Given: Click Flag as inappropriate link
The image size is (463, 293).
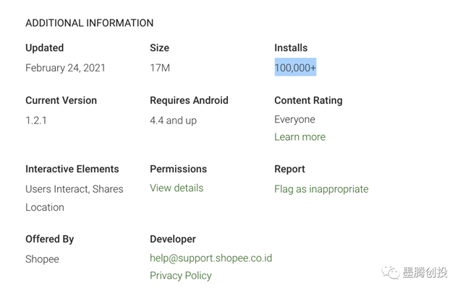Looking at the screenshot, I should pyautogui.click(x=321, y=189).
